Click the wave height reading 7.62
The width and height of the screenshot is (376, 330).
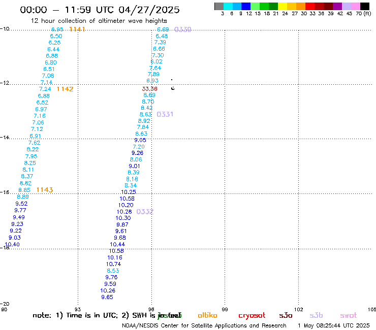[x=34, y=143]
